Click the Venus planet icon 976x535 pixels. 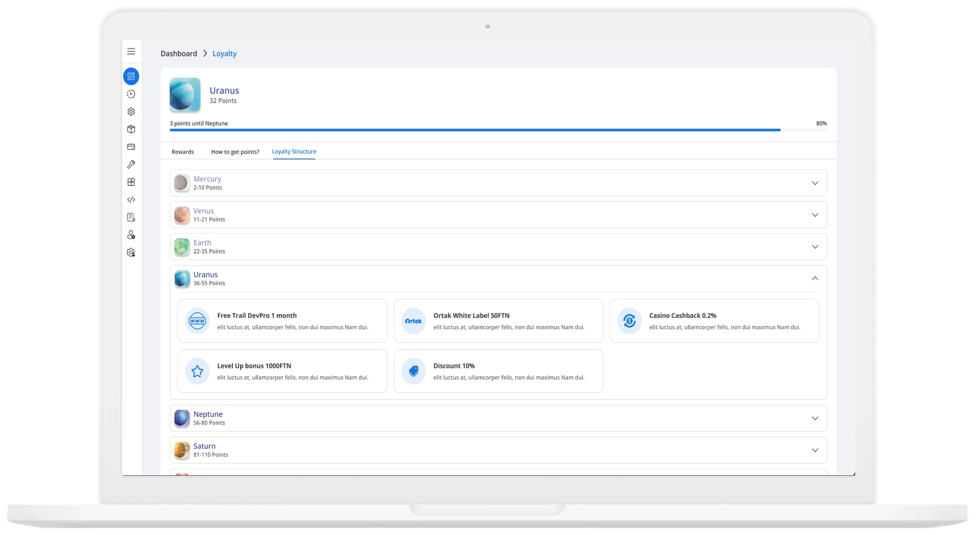pos(182,215)
